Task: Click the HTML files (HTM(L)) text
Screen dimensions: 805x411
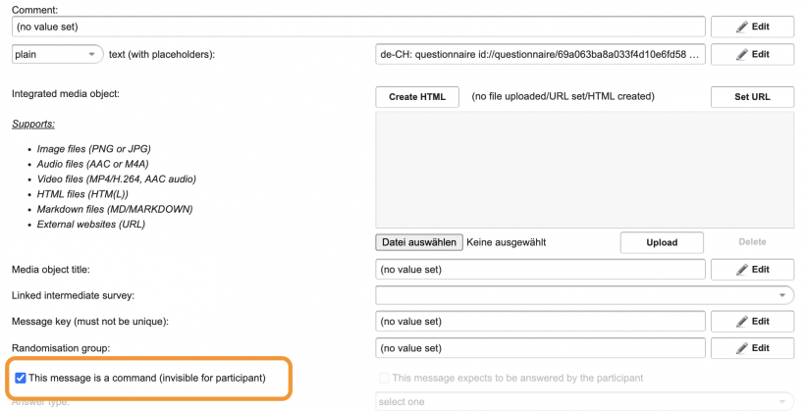Action: [82, 194]
